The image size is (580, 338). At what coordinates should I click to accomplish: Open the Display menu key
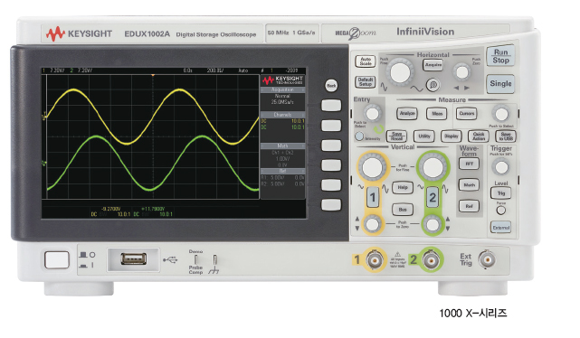tap(452, 136)
